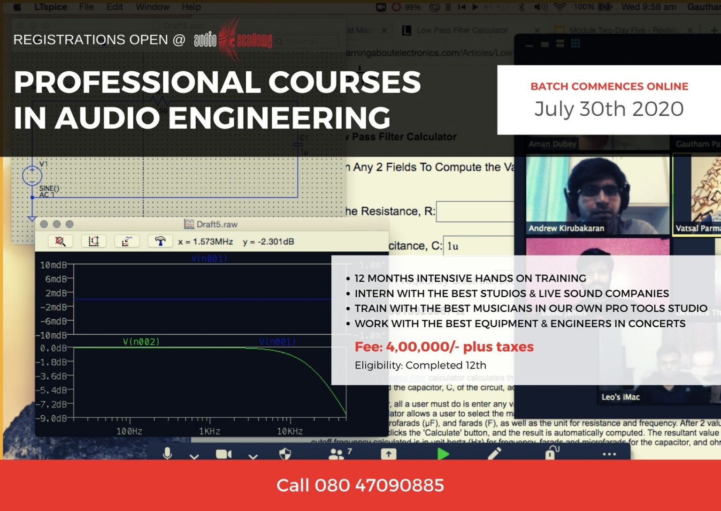The height and width of the screenshot is (511, 721).
Task: Minimize the Zoom video panel
Action: pyautogui.click(x=529, y=45)
